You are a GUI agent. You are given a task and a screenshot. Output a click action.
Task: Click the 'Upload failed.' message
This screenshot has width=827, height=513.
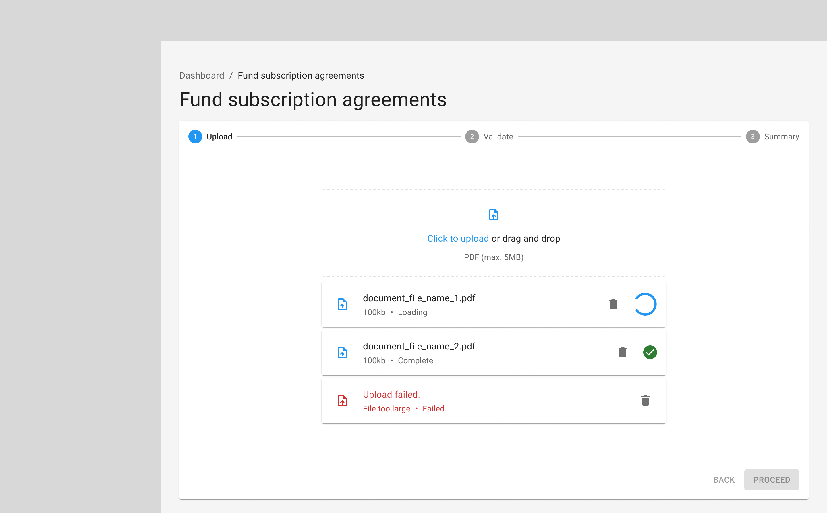tap(391, 395)
